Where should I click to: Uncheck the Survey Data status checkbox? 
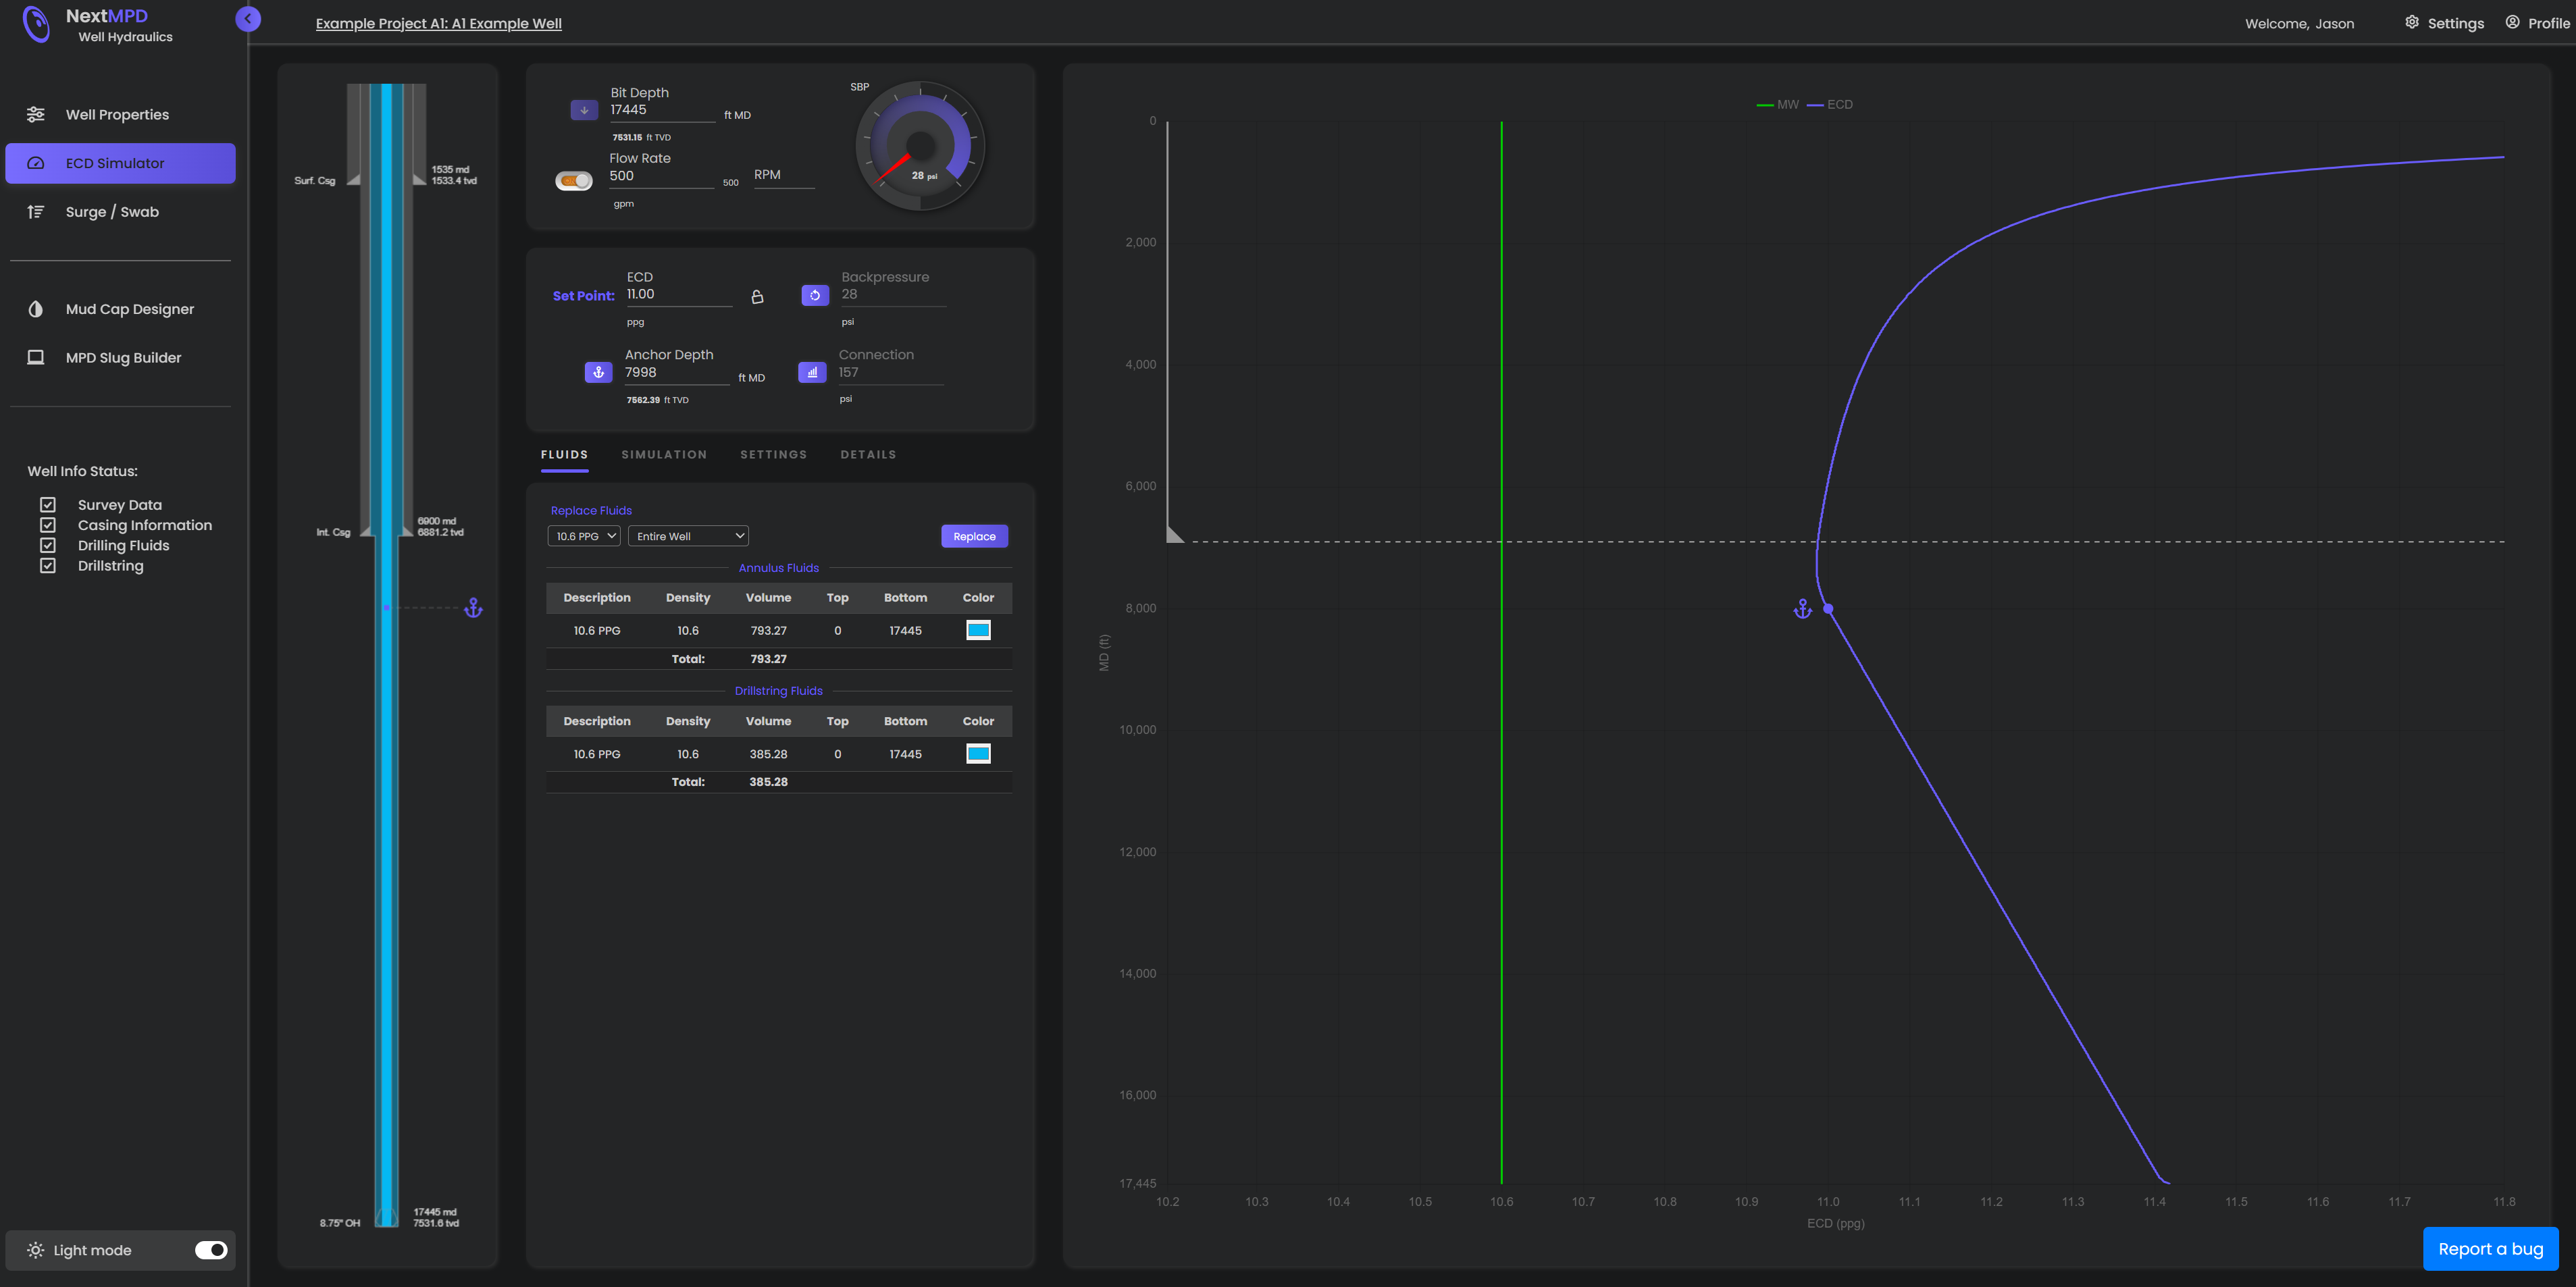pyautogui.click(x=47, y=504)
